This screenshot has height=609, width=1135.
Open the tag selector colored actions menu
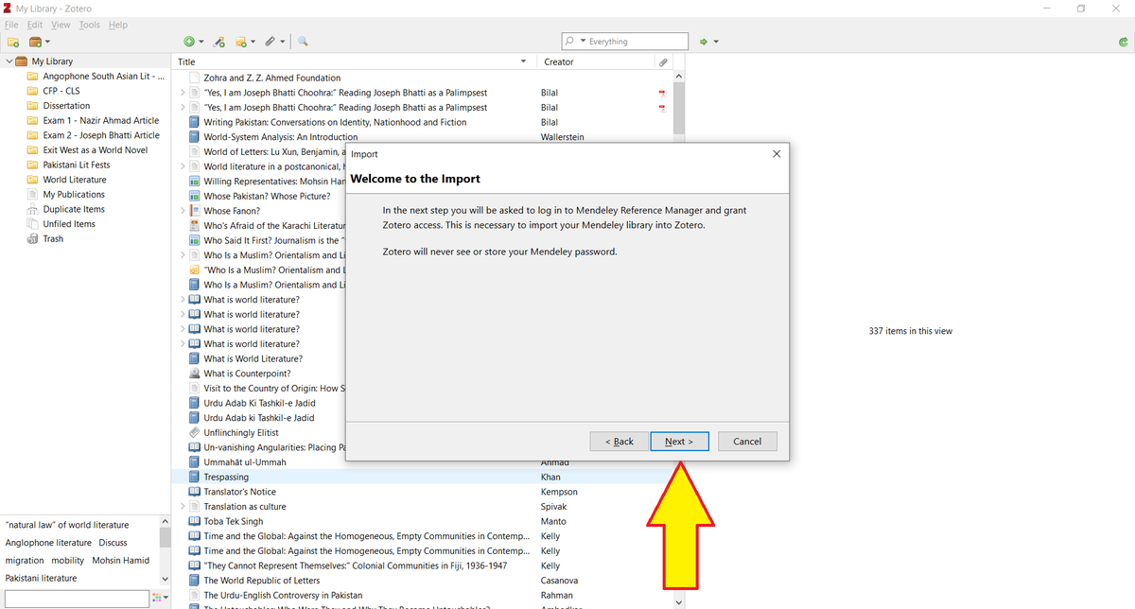160,598
